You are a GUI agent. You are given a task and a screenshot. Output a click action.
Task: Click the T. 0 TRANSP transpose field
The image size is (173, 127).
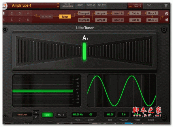[124, 115]
